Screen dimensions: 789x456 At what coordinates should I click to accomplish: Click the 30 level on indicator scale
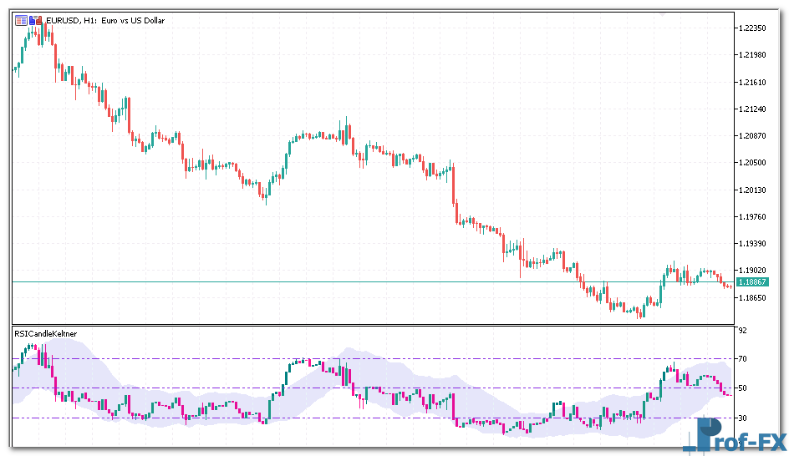742,418
